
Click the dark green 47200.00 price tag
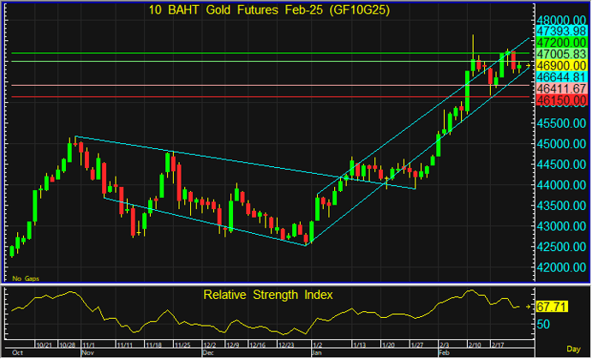(x=560, y=41)
